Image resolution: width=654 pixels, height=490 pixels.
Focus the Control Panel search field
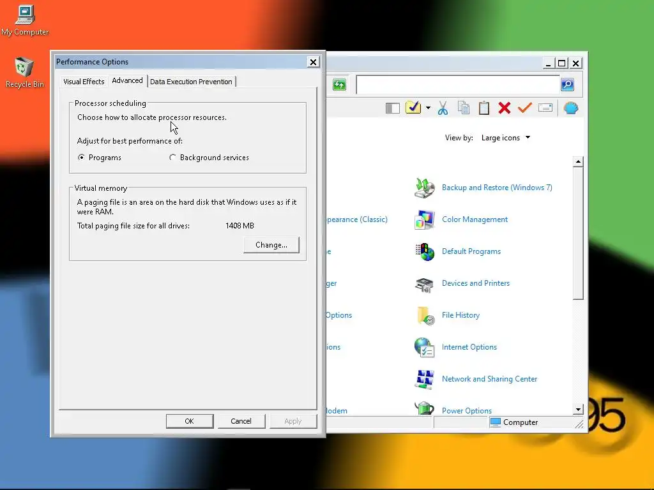(457, 85)
